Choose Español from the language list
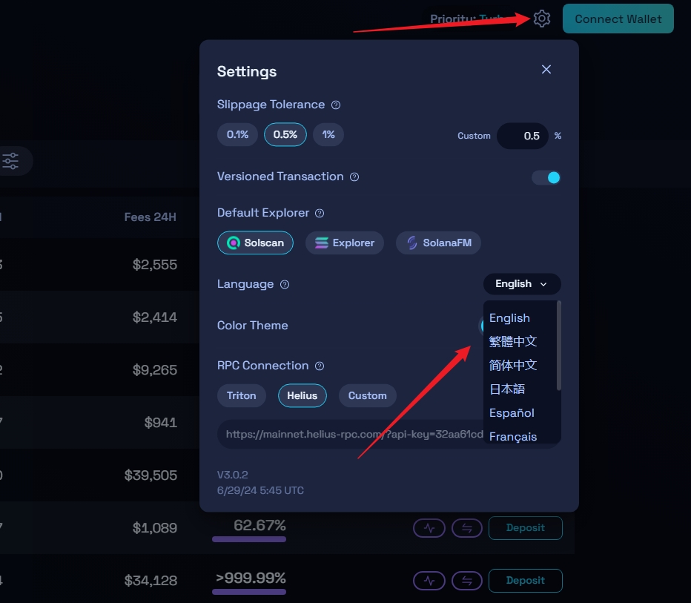This screenshot has width=691, height=603. (x=512, y=413)
